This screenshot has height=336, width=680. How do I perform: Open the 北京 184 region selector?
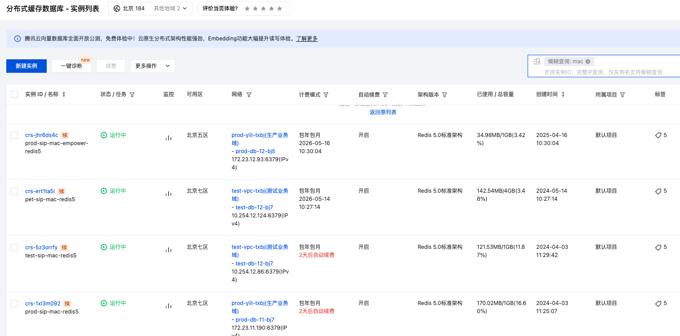coord(129,9)
